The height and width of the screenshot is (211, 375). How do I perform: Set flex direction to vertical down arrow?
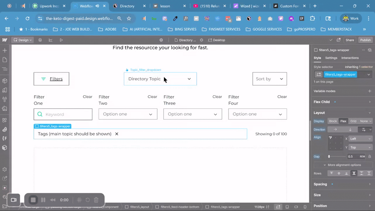point(350,129)
